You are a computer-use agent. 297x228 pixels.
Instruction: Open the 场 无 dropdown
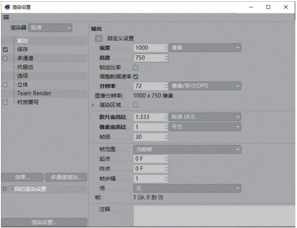[x=187, y=188]
